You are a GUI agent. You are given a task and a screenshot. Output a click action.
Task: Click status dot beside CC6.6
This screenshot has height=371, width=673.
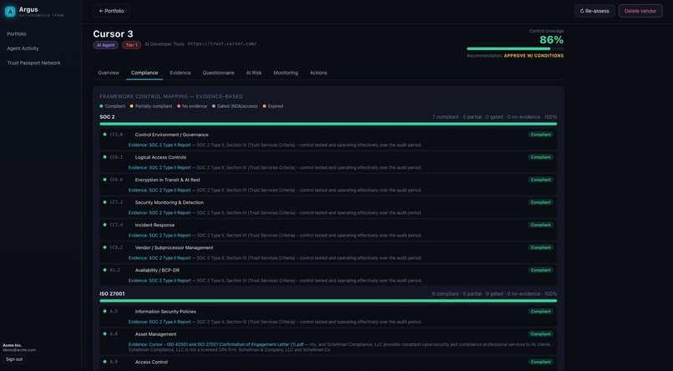(104, 180)
